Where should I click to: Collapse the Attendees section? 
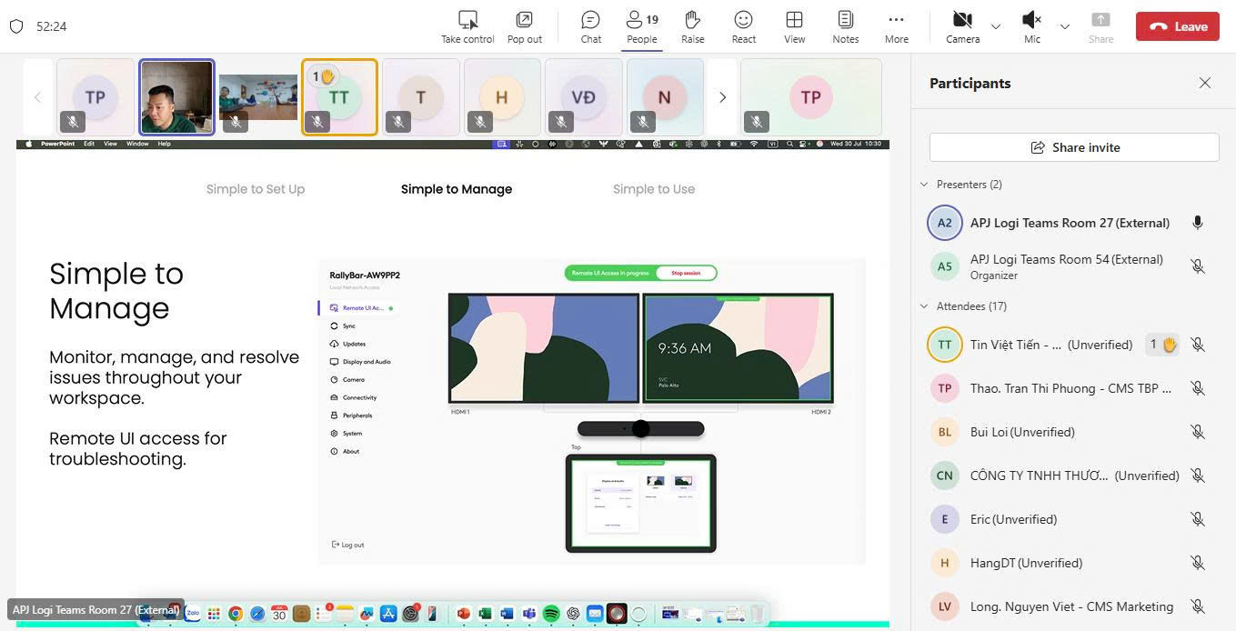pos(925,306)
